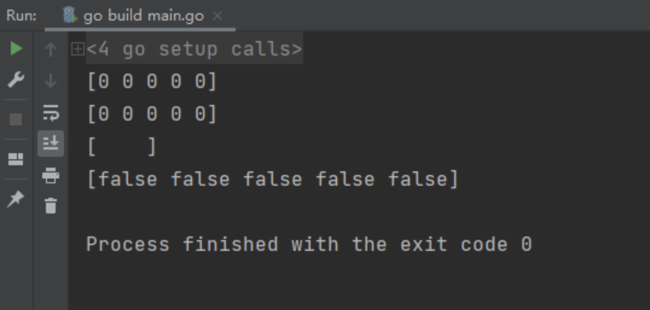
Task: Click the gray Stop process icon
Action: 16,119
